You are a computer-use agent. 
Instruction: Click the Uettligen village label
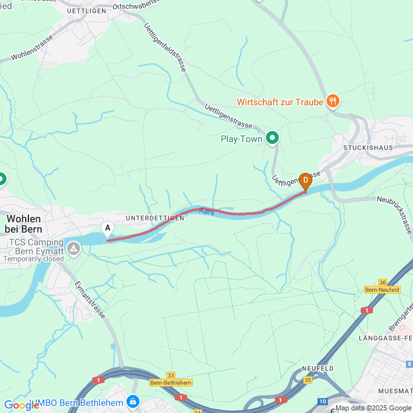tap(86, 11)
